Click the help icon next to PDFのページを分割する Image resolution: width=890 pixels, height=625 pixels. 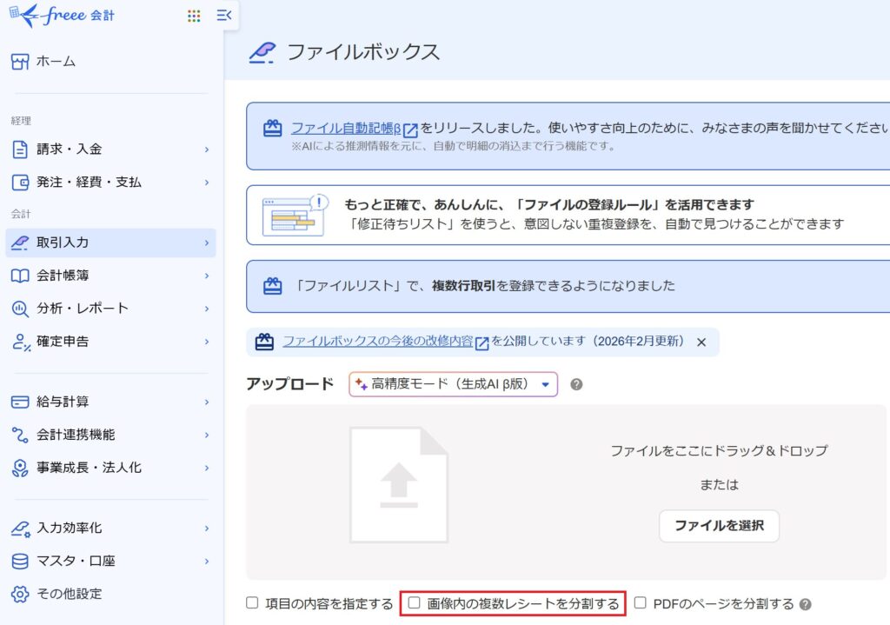(x=806, y=604)
